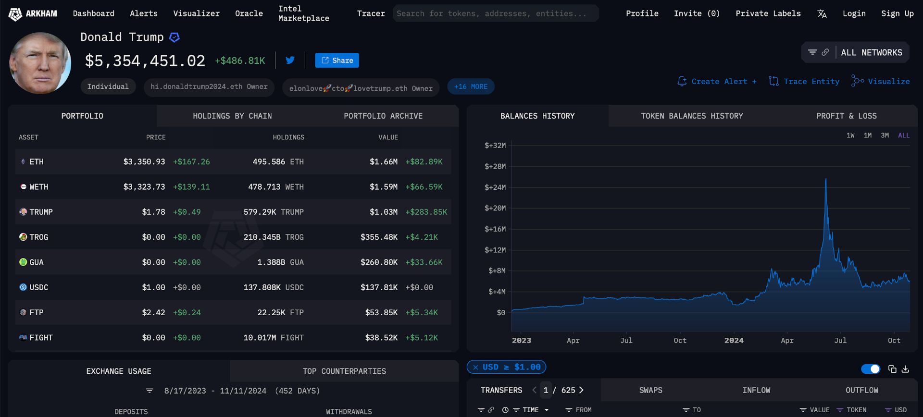Click the language translation icon
Image resolution: width=923 pixels, height=417 pixels.
click(822, 14)
